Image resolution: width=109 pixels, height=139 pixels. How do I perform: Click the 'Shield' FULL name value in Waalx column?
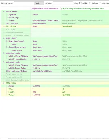(35, 27)
